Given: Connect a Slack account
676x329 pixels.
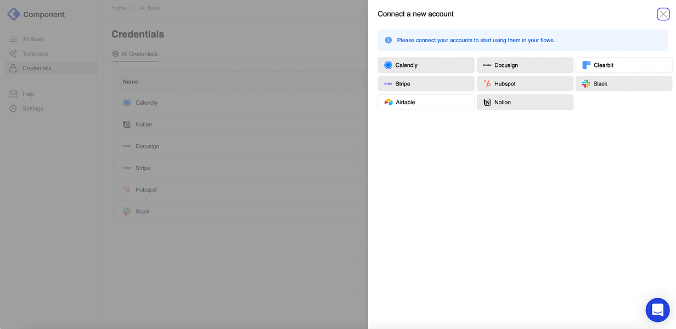Looking at the screenshot, I should click(x=624, y=84).
